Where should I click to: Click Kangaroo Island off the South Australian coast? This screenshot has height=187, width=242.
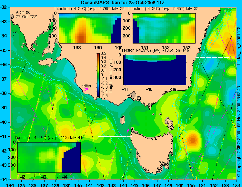[x=47, y=63]
